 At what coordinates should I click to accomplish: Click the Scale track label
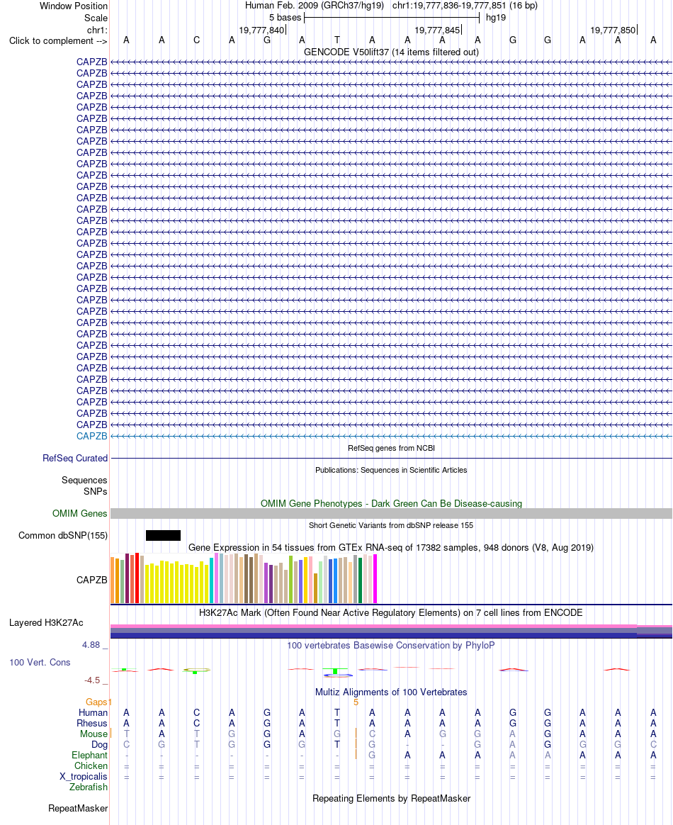pos(96,18)
